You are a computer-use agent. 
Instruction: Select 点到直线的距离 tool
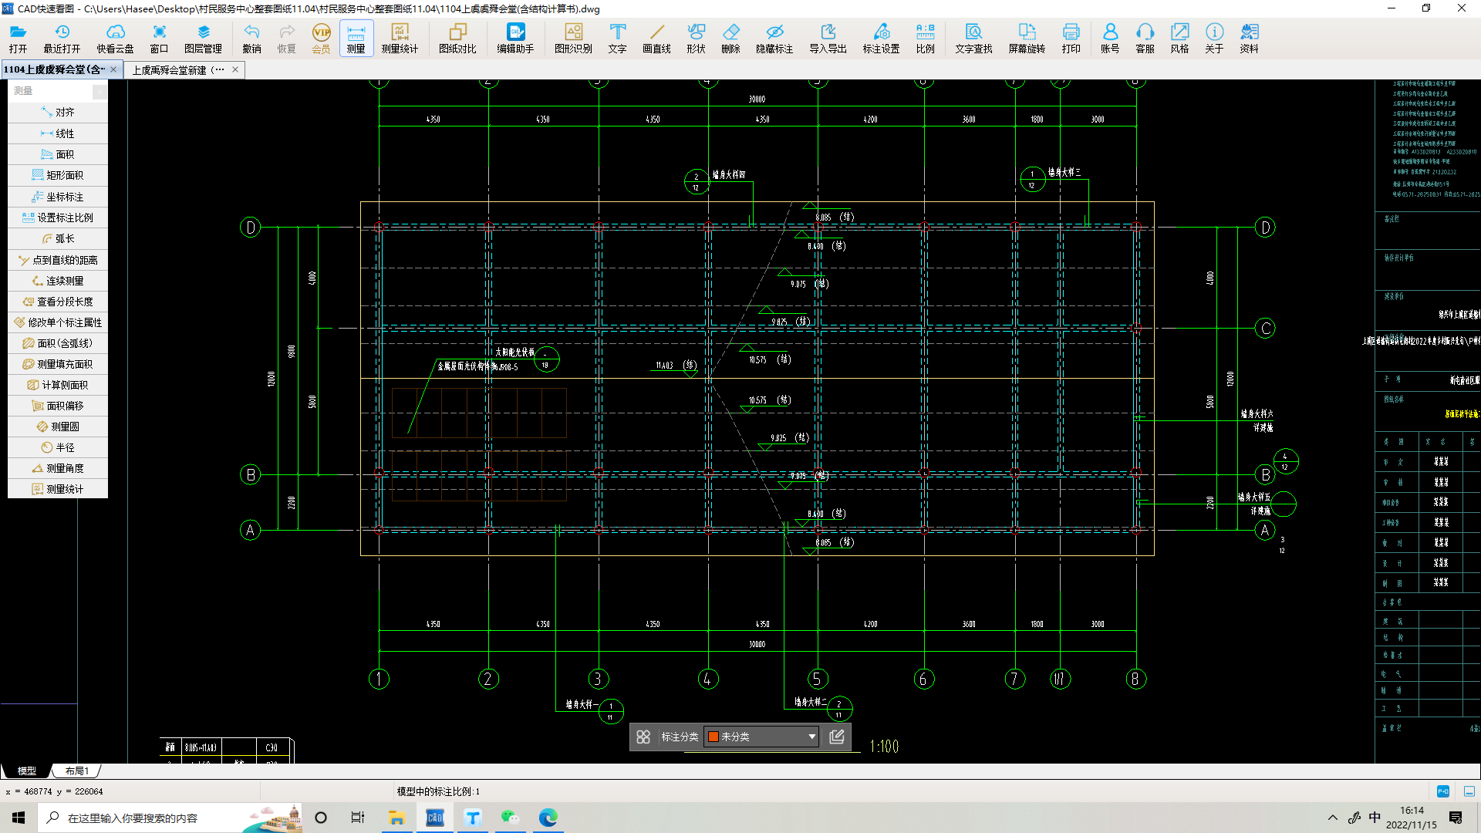[58, 260]
